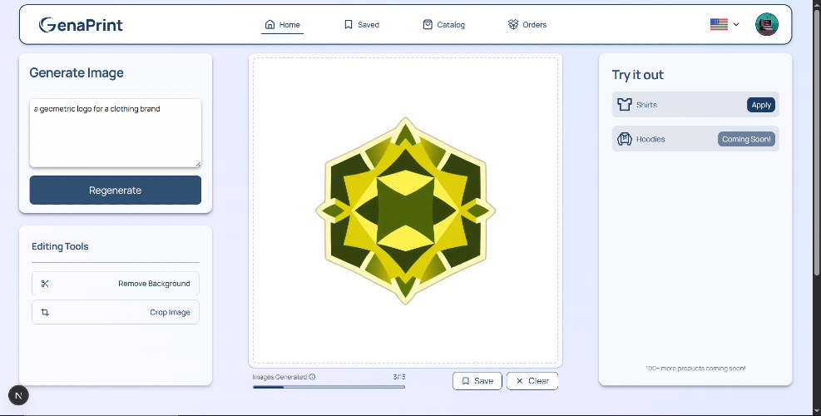821x416 pixels.
Task: Save the generated image
Action: tap(477, 381)
